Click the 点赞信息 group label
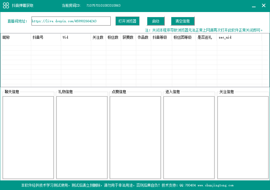Screen dimensions: 270x190 coord(119,92)
